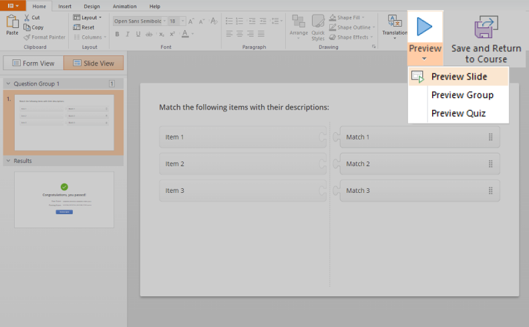Switch to Form View
This screenshot has width=529, height=327.
(33, 63)
